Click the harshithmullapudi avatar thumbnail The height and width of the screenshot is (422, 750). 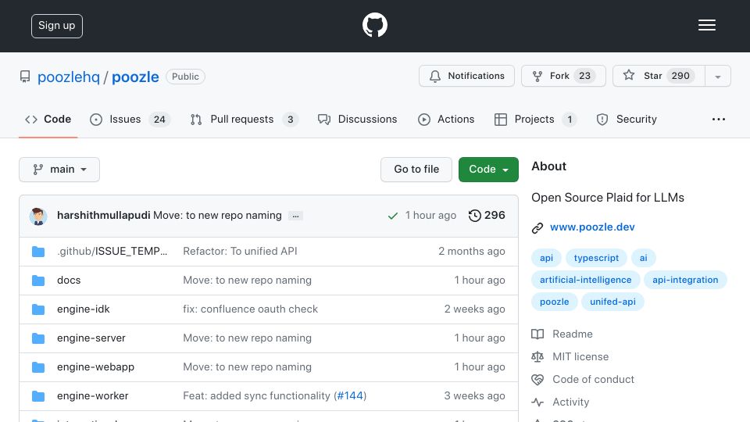38,216
